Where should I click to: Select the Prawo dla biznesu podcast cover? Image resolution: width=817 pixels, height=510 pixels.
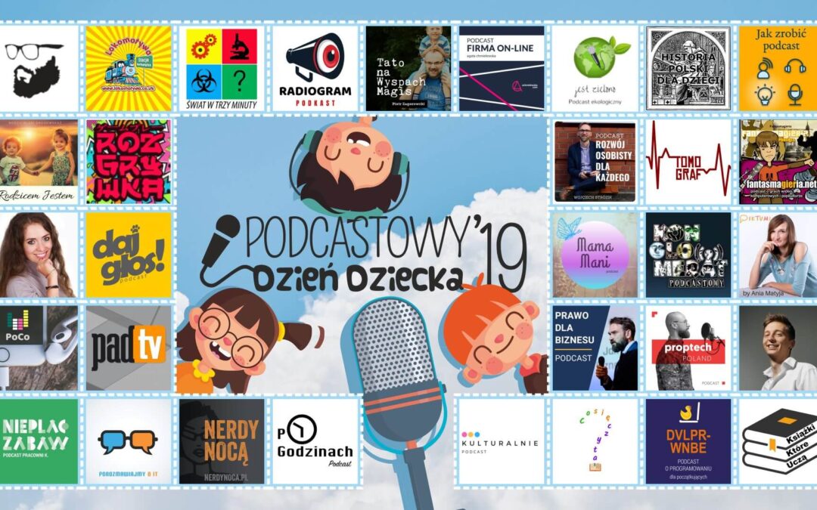595,348
